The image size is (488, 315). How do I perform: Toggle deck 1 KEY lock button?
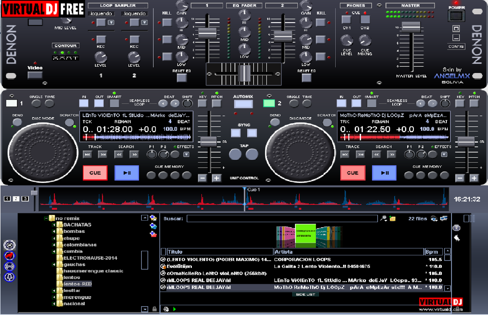[202, 103]
